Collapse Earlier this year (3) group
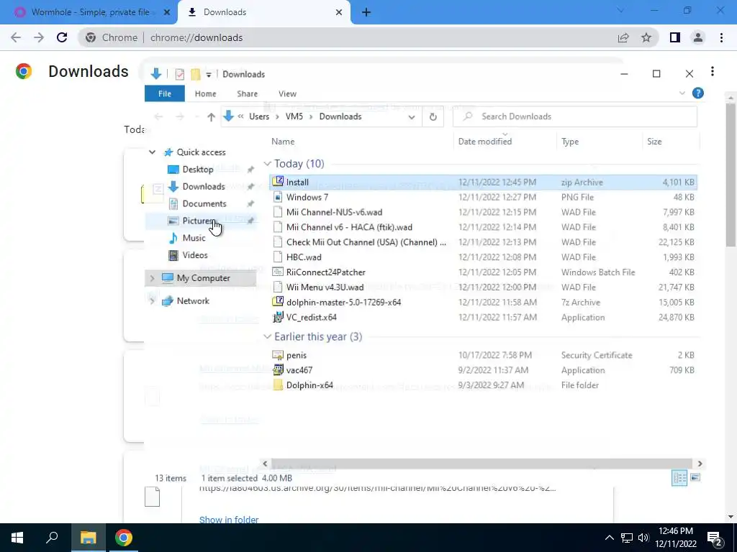 (268, 336)
